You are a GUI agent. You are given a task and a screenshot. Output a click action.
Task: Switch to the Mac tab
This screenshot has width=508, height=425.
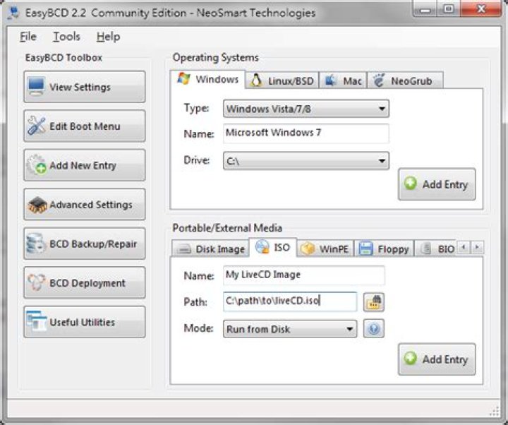coord(343,80)
